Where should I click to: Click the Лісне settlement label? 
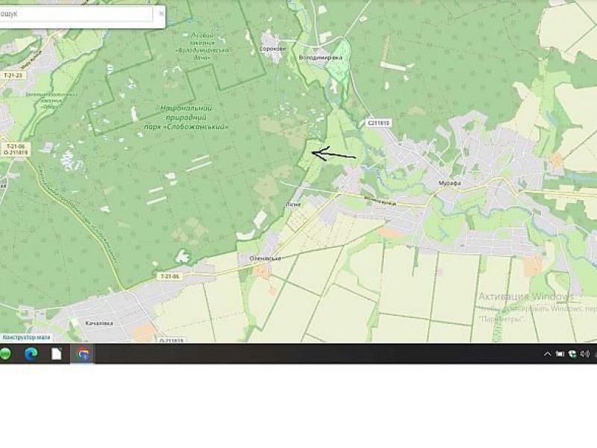tap(293, 204)
